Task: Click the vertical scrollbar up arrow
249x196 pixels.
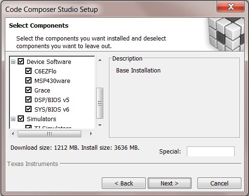Action: point(100,60)
